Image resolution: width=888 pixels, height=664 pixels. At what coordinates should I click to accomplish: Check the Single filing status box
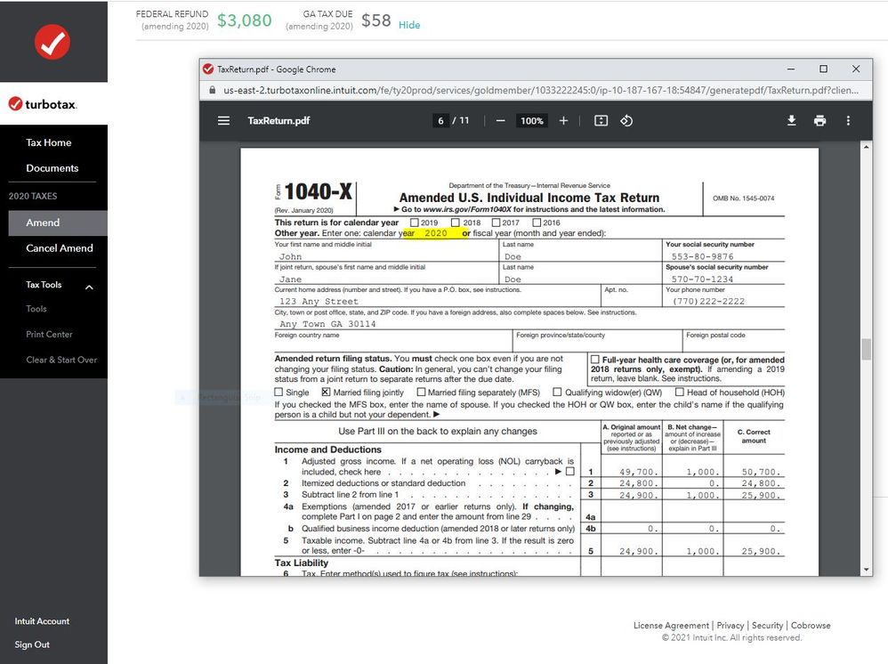279,392
